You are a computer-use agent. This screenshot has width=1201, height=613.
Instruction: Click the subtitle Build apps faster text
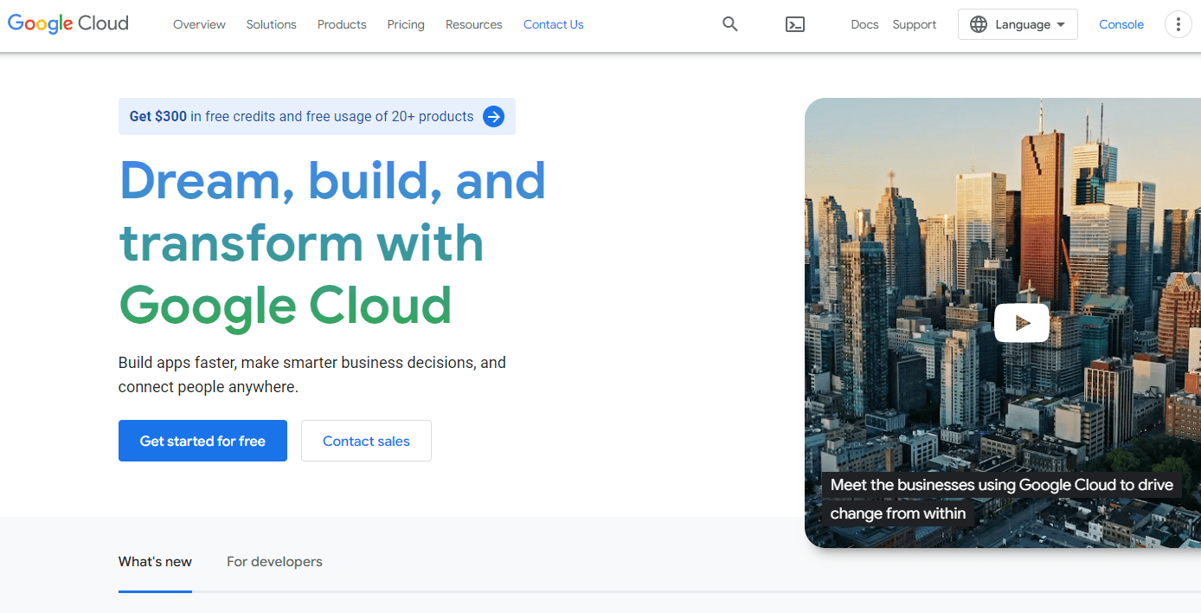[312, 375]
